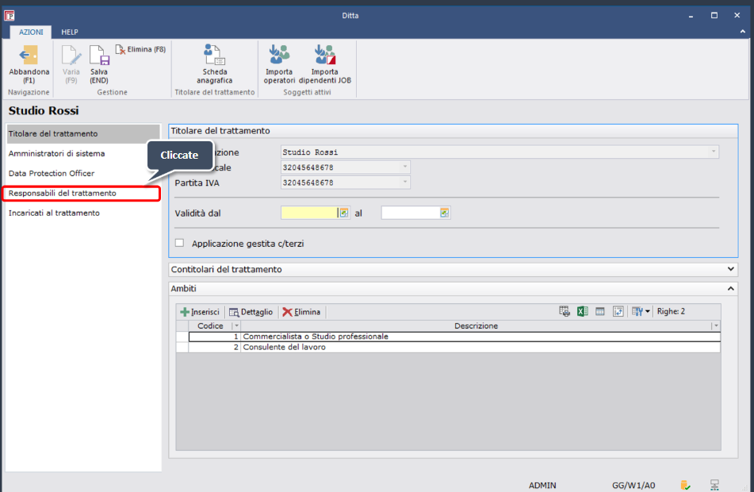Click the ADMIN status bar entry
The width and height of the screenshot is (754, 492).
point(542,486)
